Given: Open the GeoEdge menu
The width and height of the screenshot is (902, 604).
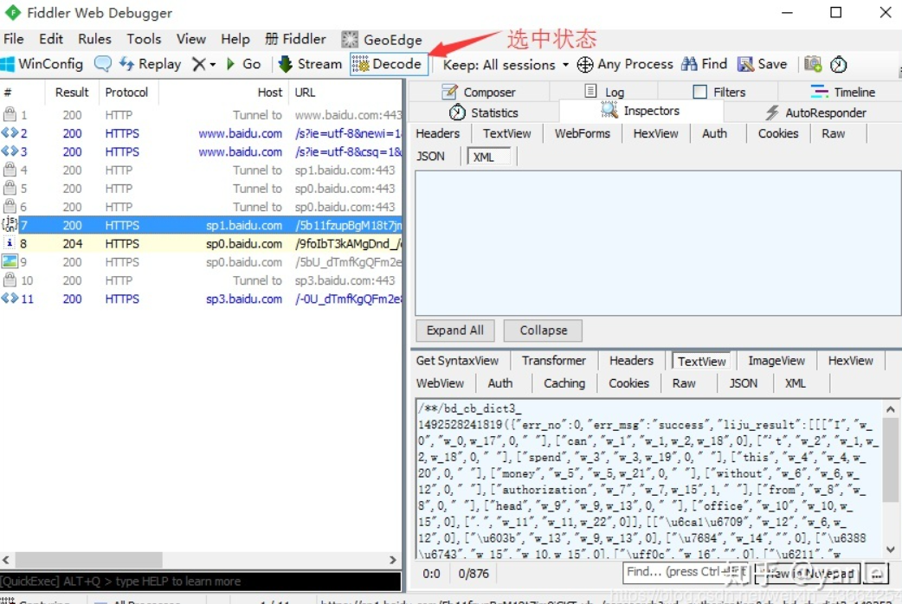Looking at the screenshot, I should point(382,39).
